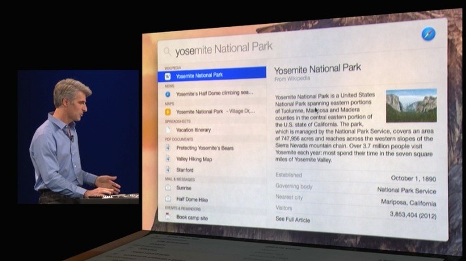The width and height of the screenshot is (466, 261).
Task: Select Yosemite National Park Wikipedia result
Action: pyautogui.click(x=212, y=74)
